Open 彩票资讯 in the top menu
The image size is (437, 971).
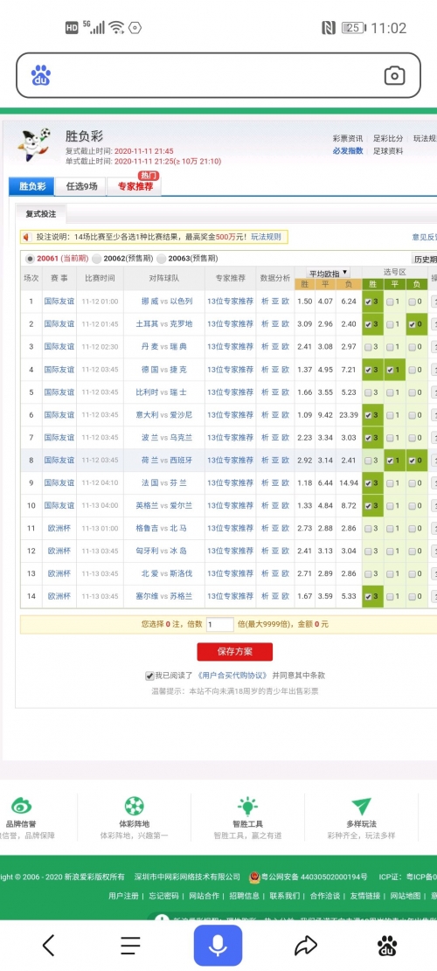point(348,139)
